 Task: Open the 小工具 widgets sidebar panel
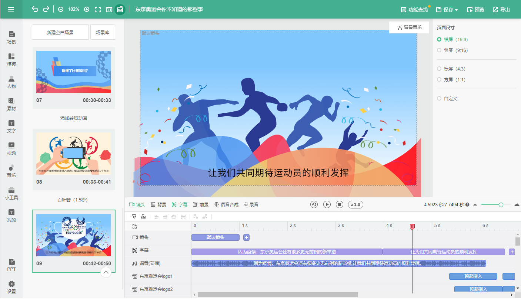click(11, 193)
